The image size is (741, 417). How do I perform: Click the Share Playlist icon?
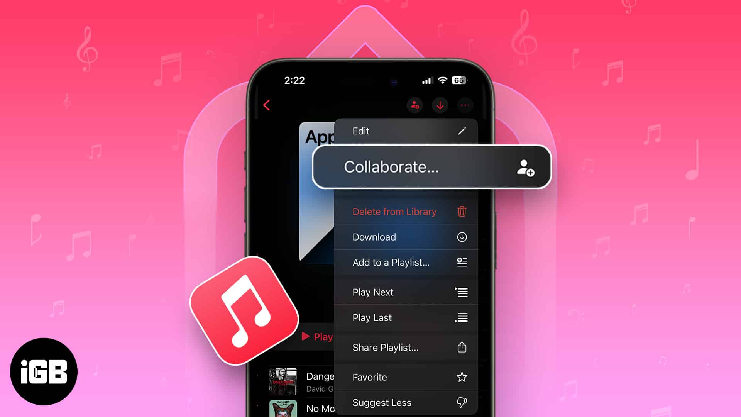pyautogui.click(x=460, y=347)
